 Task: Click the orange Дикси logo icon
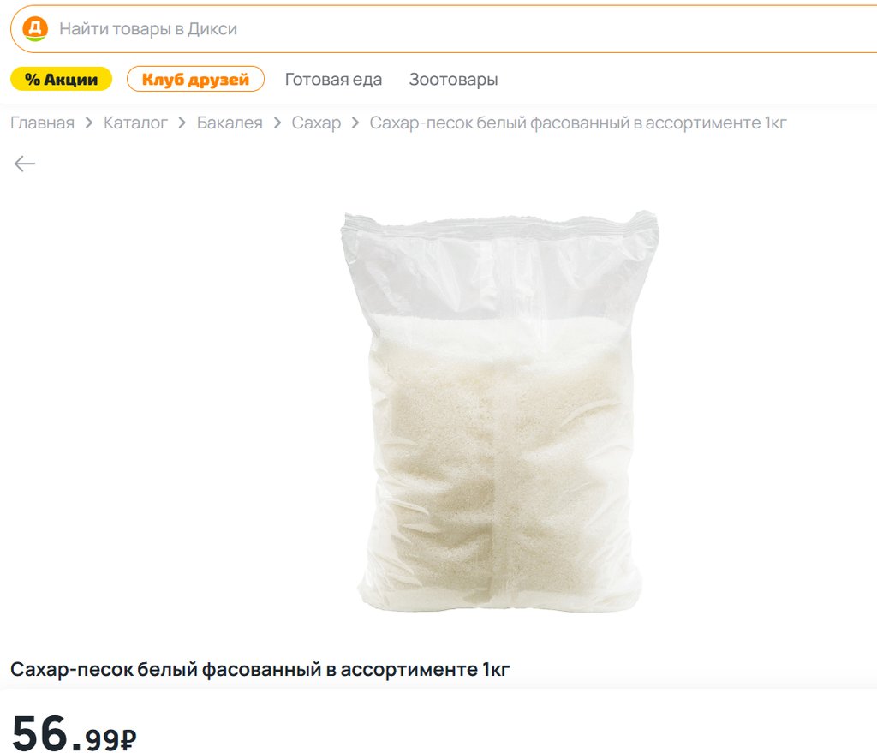click(35, 28)
